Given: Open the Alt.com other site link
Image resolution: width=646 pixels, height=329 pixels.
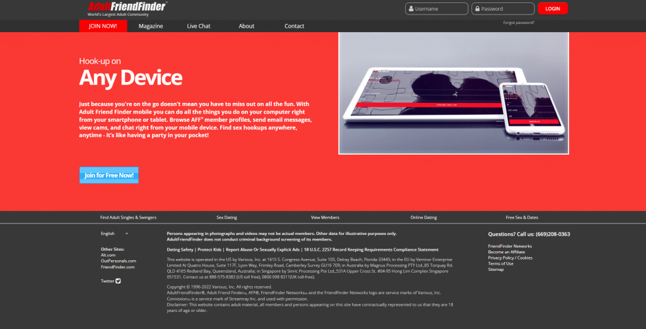Looking at the screenshot, I should (x=108, y=255).
